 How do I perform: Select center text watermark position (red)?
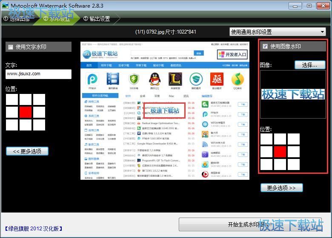[x=26, y=112]
